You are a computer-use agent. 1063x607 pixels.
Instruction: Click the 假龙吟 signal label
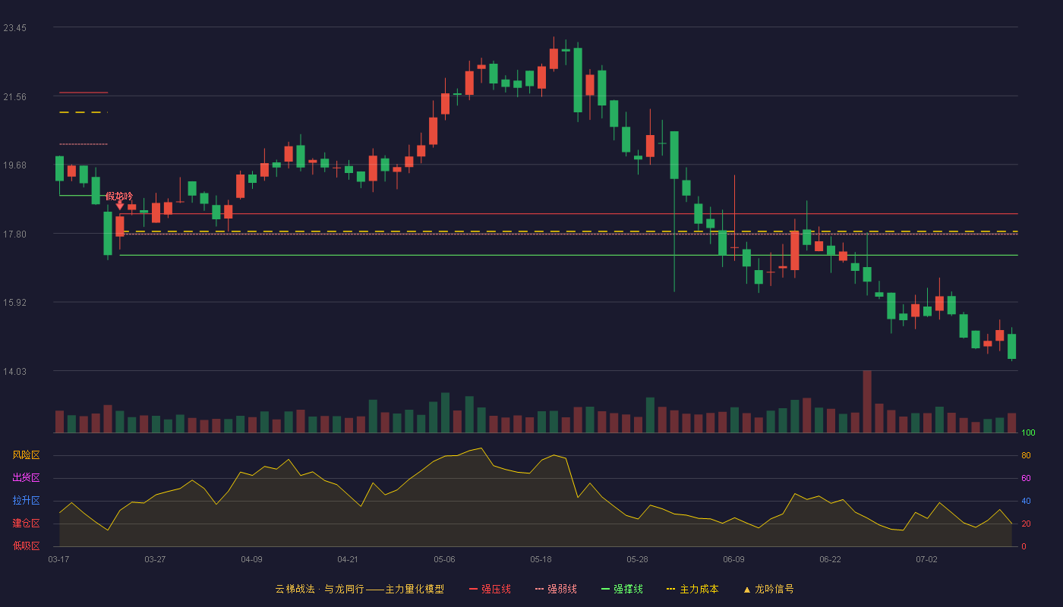(119, 196)
